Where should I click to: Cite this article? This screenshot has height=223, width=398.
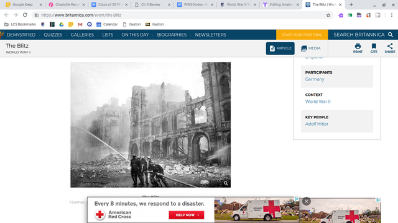pos(374,48)
